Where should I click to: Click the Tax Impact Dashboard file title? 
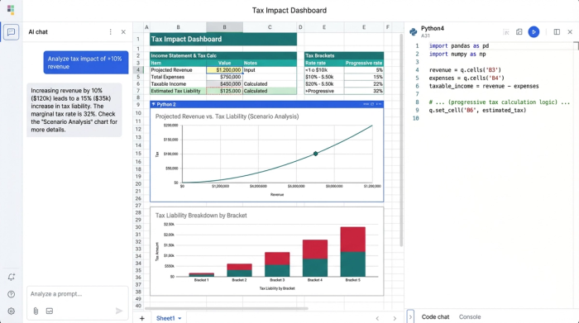coord(289,10)
